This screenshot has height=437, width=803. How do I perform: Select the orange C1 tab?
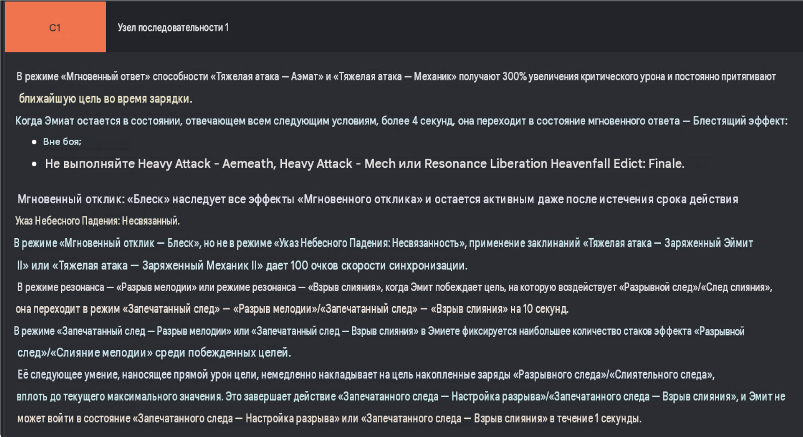tap(55, 27)
